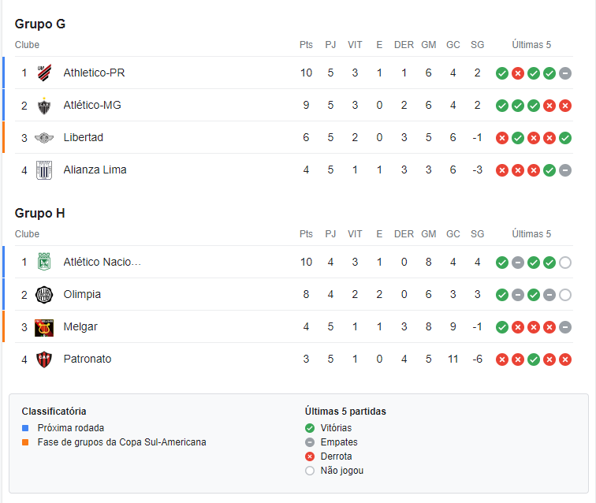The width and height of the screenshot is (596, 503).
Task: Click the Alianza Lima club crest
Action: 44,170
